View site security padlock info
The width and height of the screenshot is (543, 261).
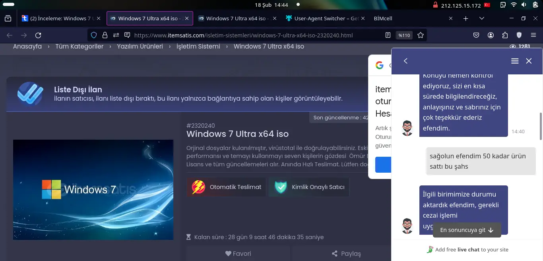105,35
